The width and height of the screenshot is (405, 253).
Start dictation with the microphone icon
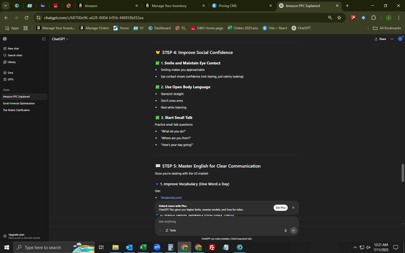(285, 231)
